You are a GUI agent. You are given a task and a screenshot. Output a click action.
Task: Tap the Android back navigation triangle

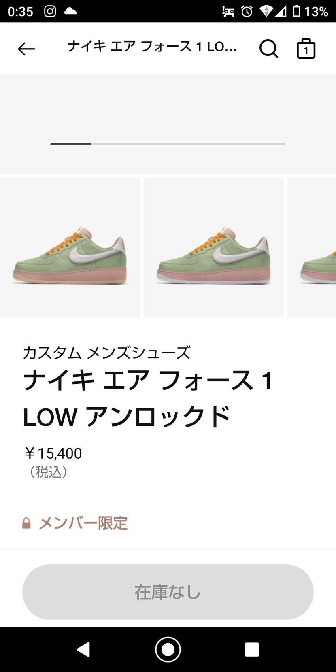[83, 649]
